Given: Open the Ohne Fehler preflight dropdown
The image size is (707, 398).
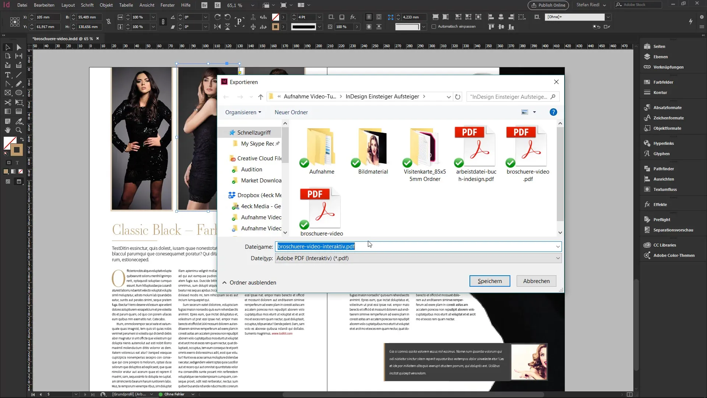Looking at the screenshot, I should 193,394.
